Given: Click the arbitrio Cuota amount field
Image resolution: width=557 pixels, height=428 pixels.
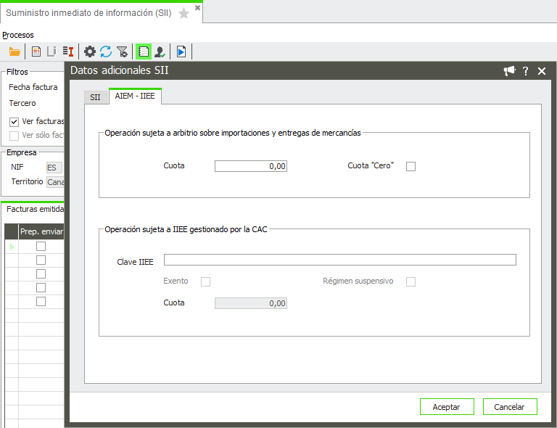Looking at the screenshot, I should [251, 166].
